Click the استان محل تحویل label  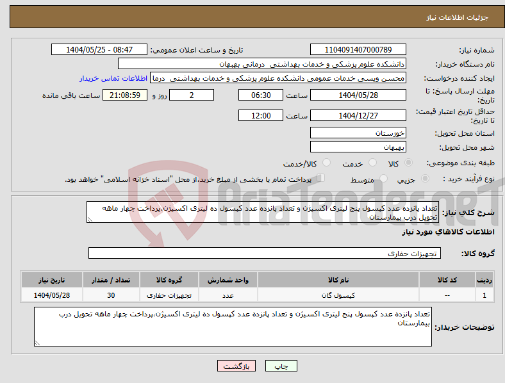click(x=465, y=133)
